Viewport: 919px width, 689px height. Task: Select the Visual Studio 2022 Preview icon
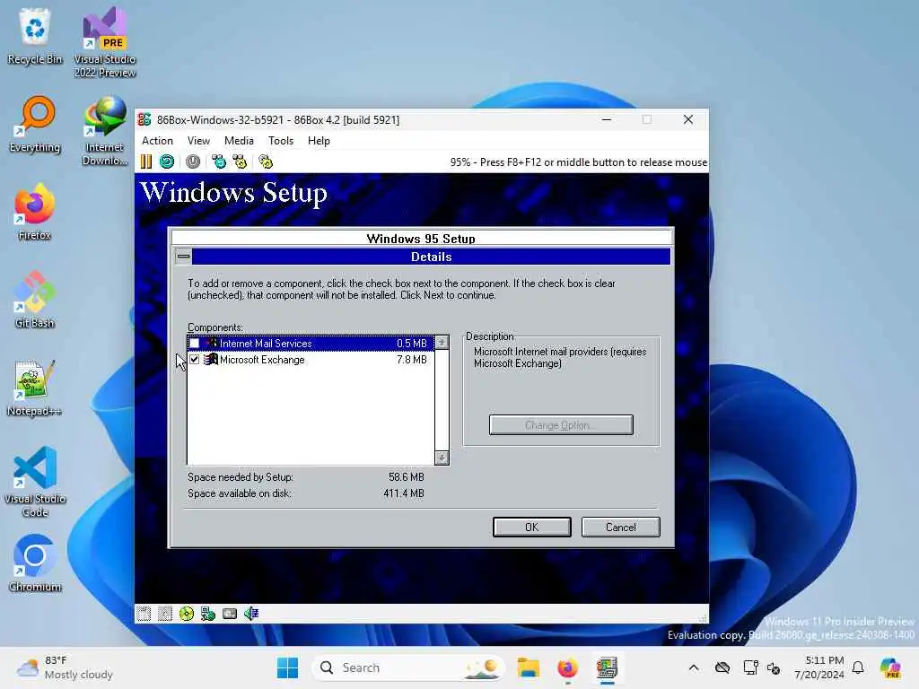click(x=105, y=42)
